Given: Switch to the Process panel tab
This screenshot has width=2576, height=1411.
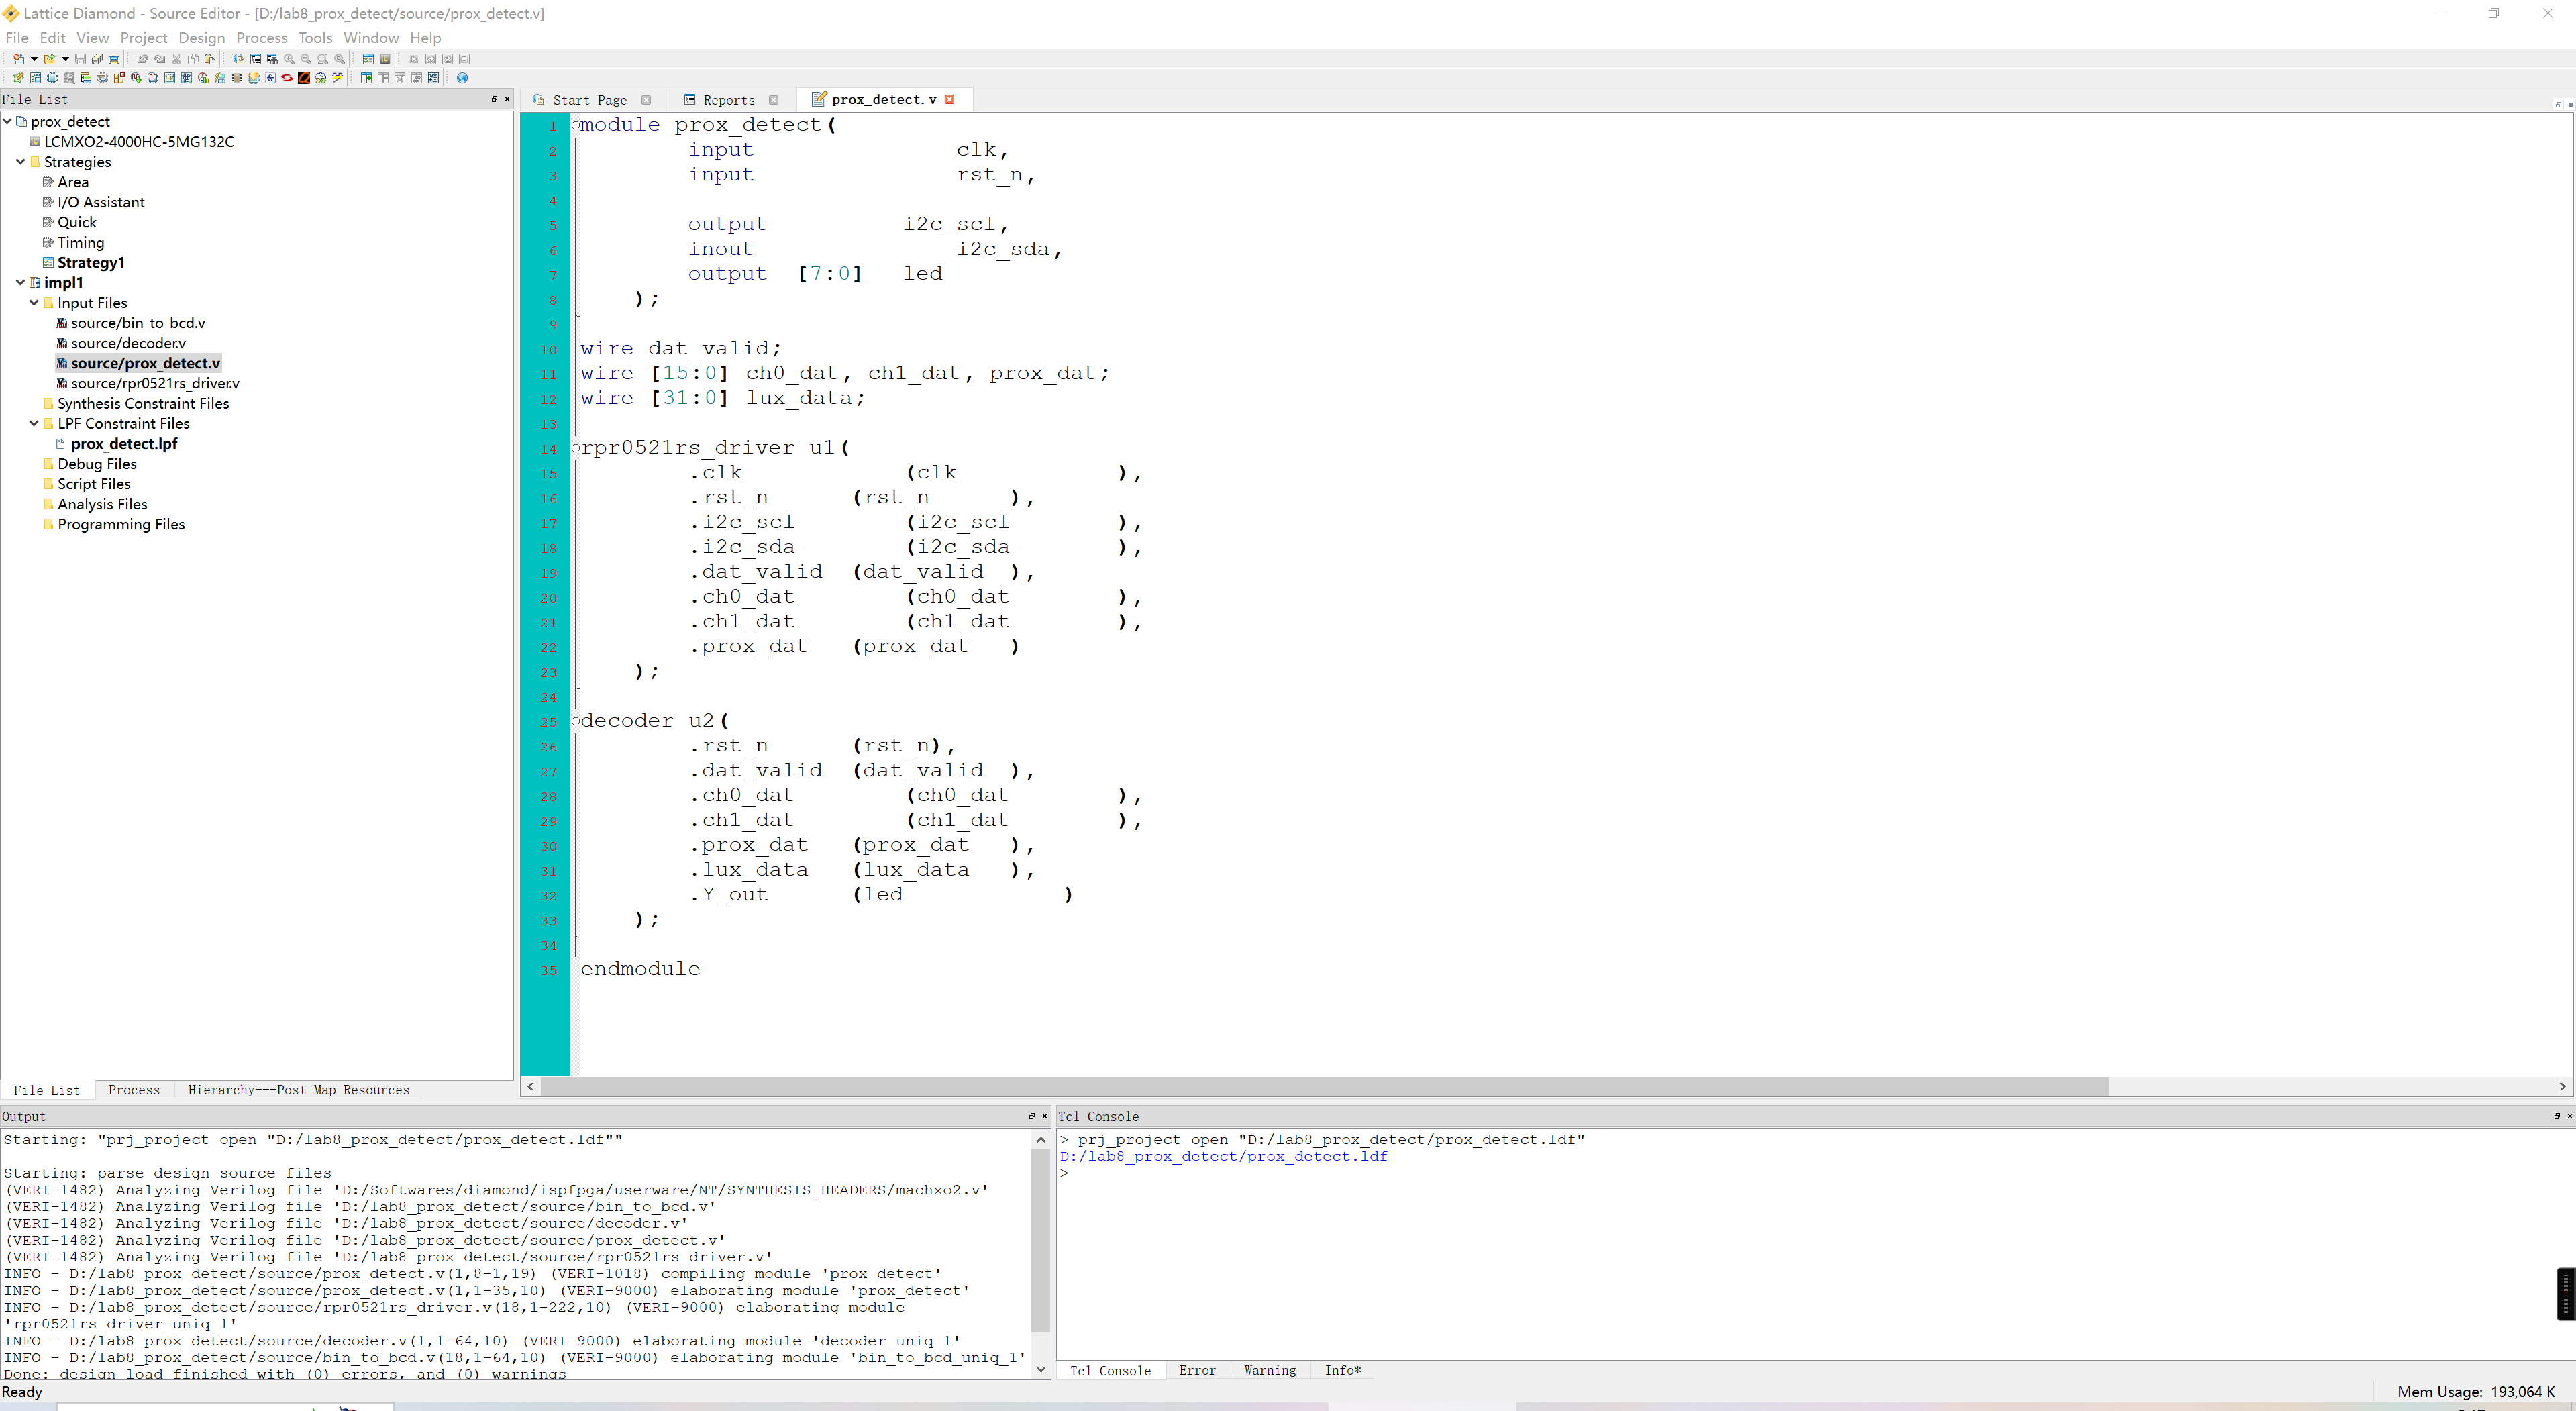Looking at the screenshot, I should click(x=134, y=1090).
